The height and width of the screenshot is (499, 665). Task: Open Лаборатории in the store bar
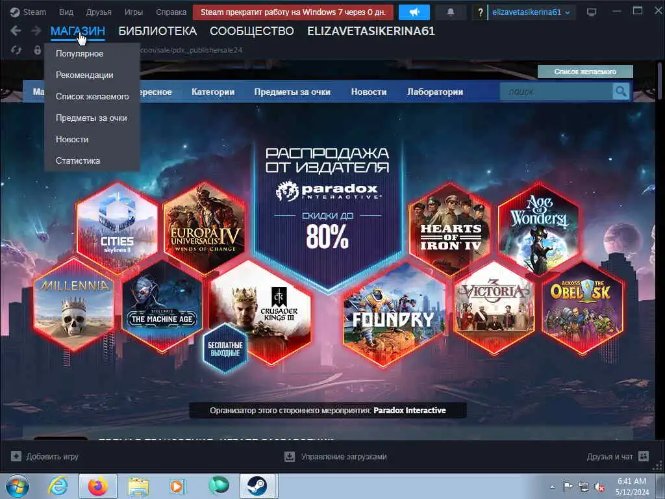coord(434,92)
